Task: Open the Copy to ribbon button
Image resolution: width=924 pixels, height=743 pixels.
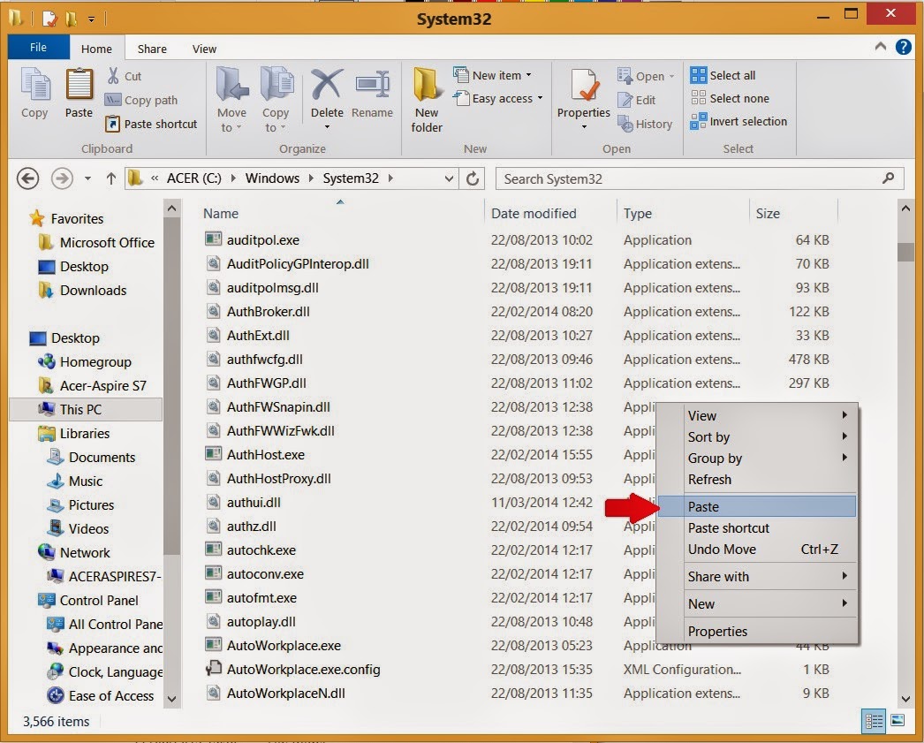Action: [x=276, y=99]
